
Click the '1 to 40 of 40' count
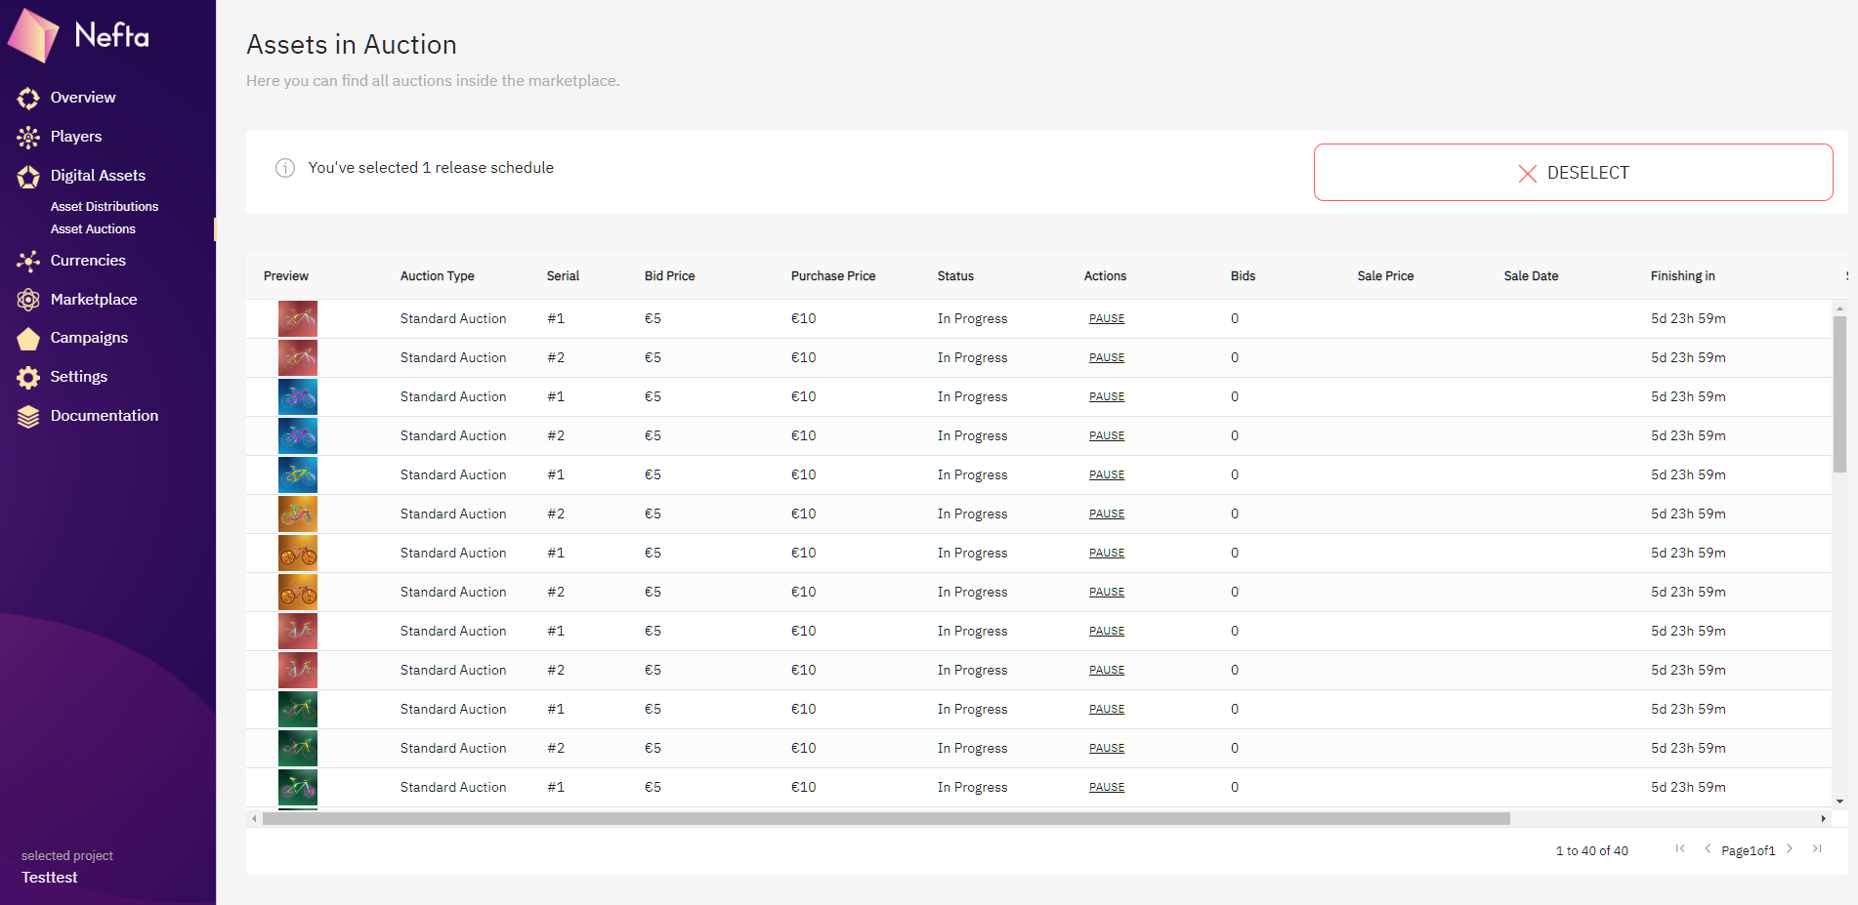tap(1592, 851)
